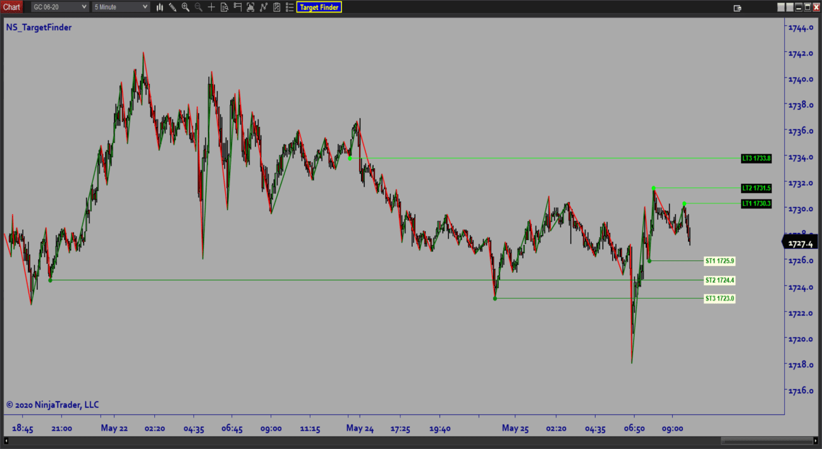
Task: Click the red Chart tab label
Action: [x=11, y=7]
